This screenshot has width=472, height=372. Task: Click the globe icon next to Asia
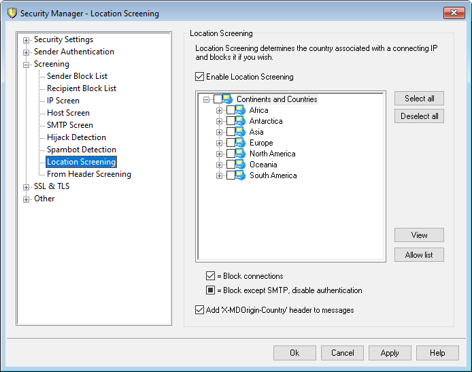[x=240, y=132]
